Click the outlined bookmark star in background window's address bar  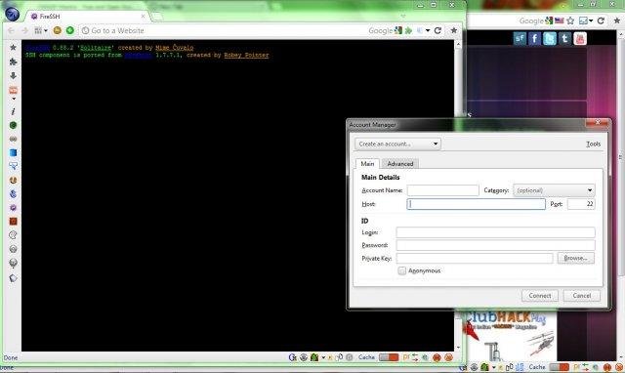click(x=570, y=21)
